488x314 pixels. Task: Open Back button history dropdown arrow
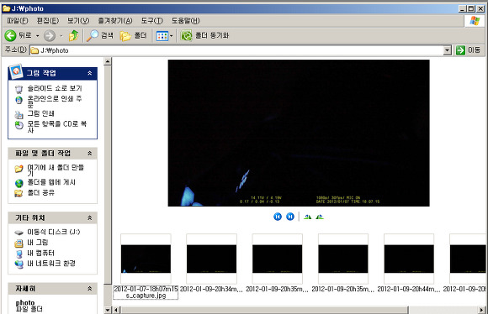pos(37,36)
